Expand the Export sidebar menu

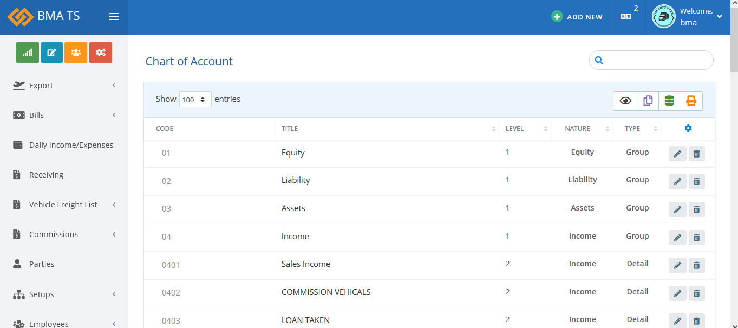click(x=64, y=86)
